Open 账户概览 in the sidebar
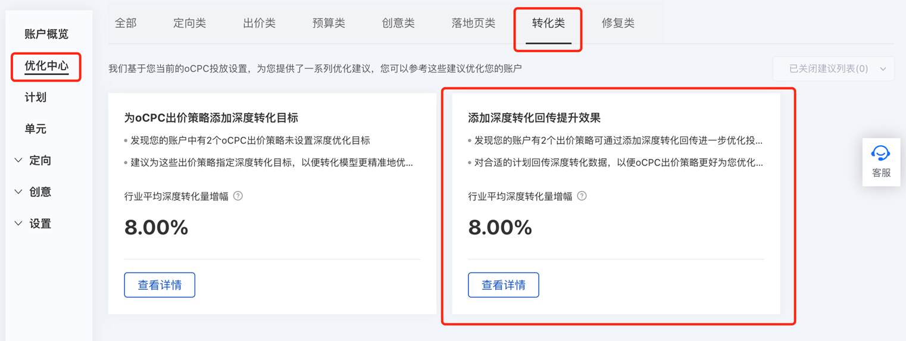 (46, 34)
